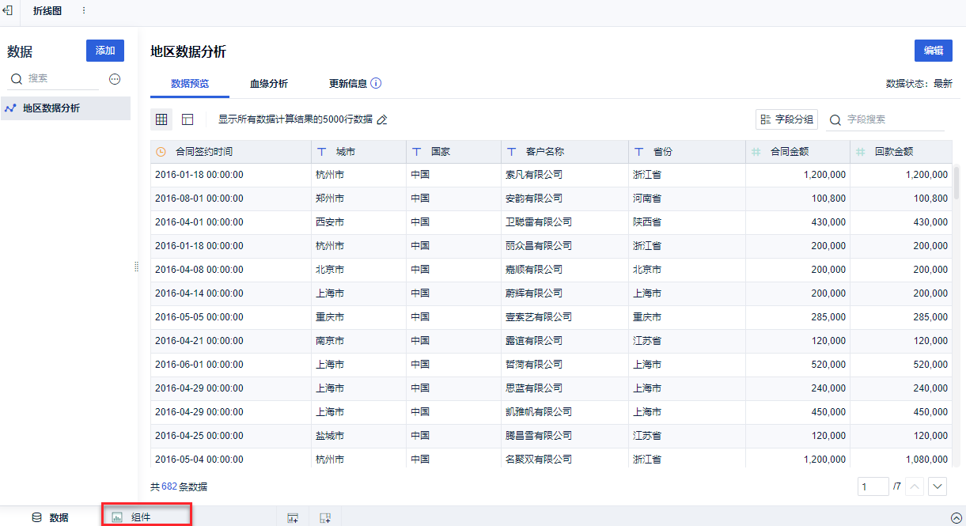The height and width of the screenshot is (526, 966).
Task: Click the blue 添加 button
Action: click(x=105, y=51)
